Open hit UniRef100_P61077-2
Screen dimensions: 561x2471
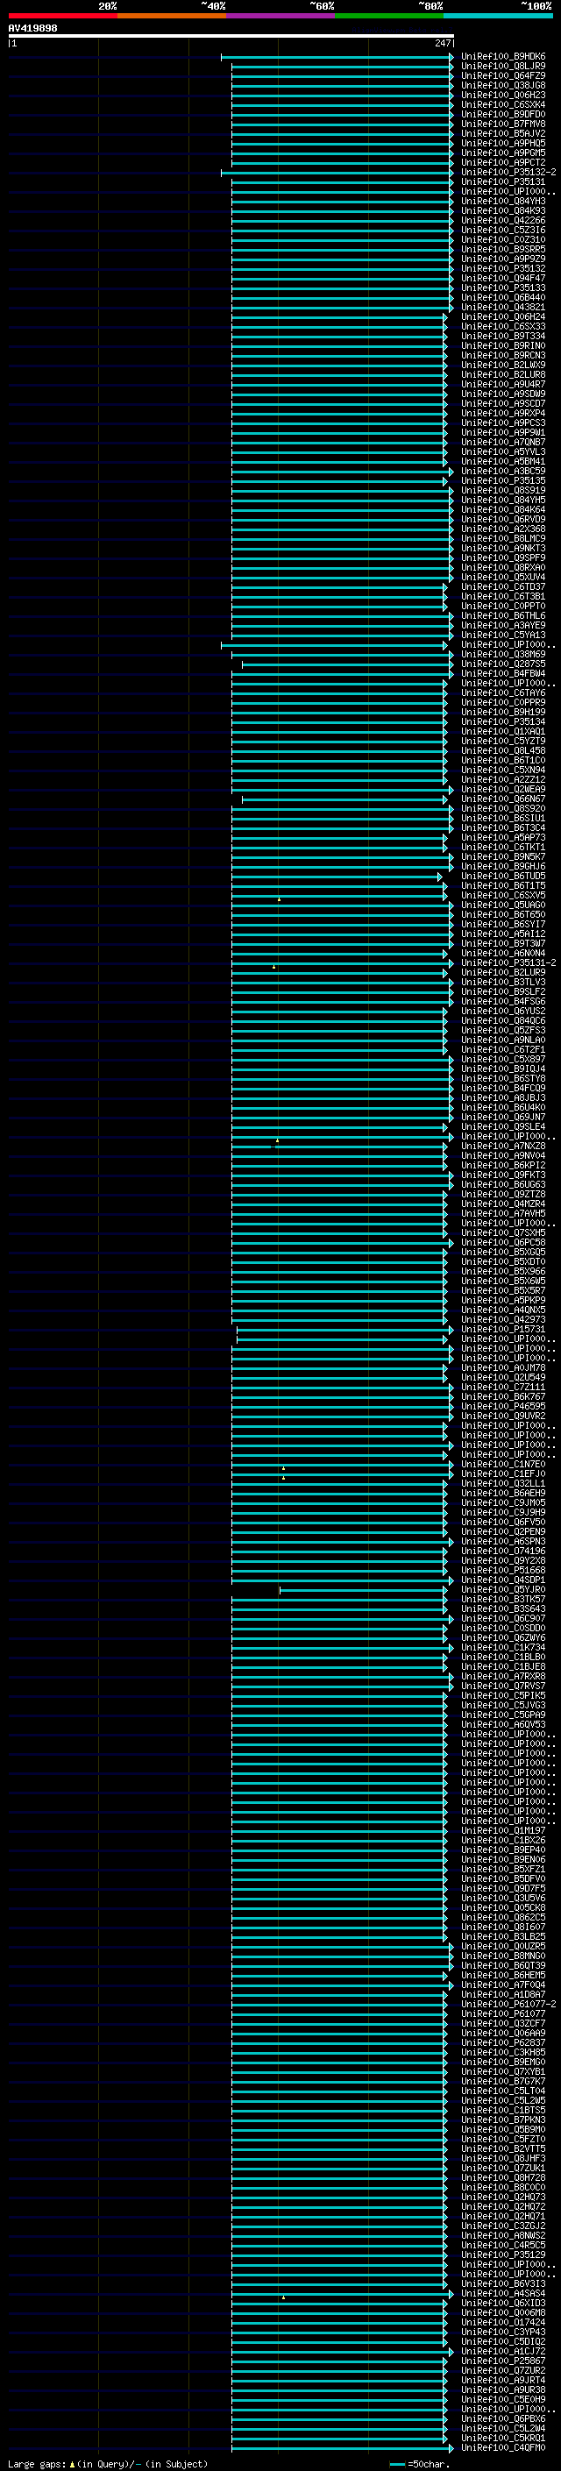coord(508,2005)
